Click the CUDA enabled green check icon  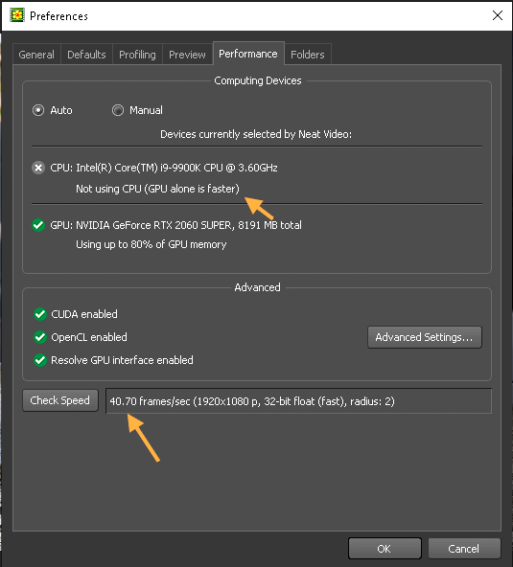coord(40,314)
